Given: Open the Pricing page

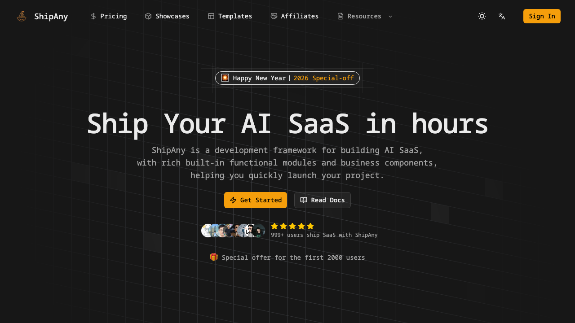Looking at the screenshot, I should 113,16.
